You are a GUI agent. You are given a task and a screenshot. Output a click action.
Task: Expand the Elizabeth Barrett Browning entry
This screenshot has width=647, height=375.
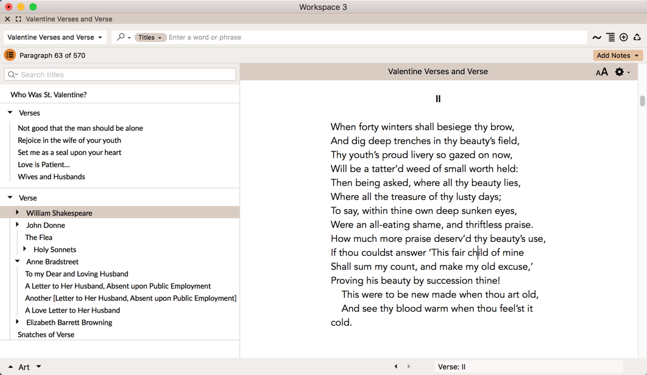(x=17, y=322)
